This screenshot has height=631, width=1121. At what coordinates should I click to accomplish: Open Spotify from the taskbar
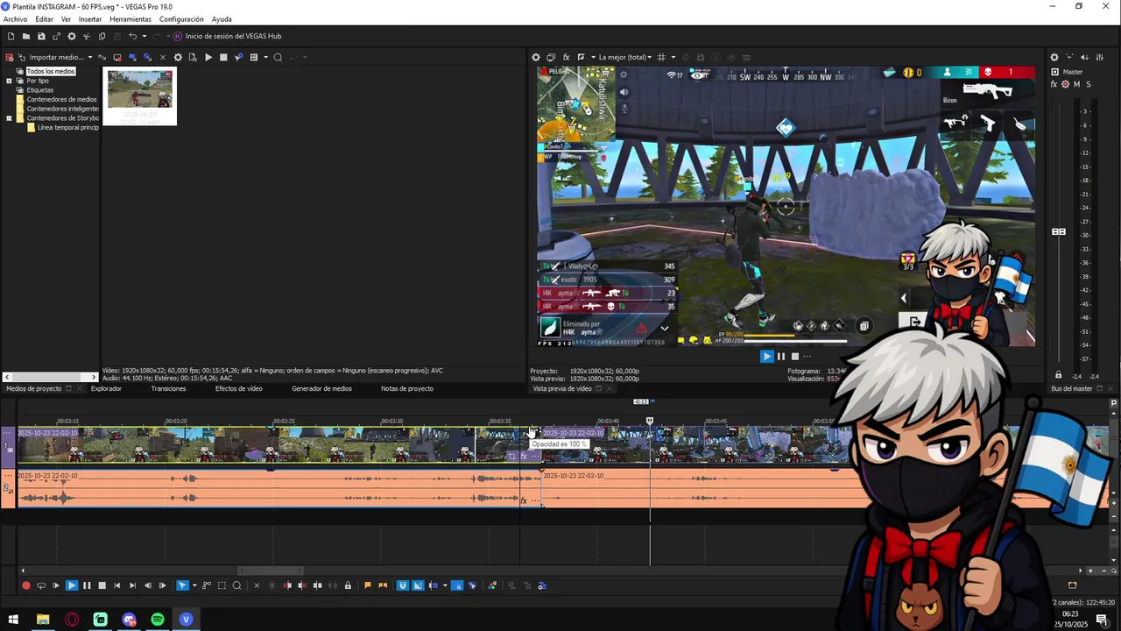pyautogui.click(x=158, y=620)
